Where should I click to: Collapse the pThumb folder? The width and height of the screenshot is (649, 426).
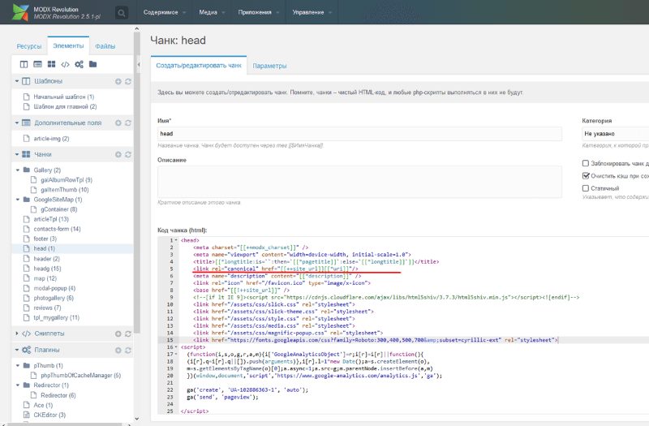[18, 366]
